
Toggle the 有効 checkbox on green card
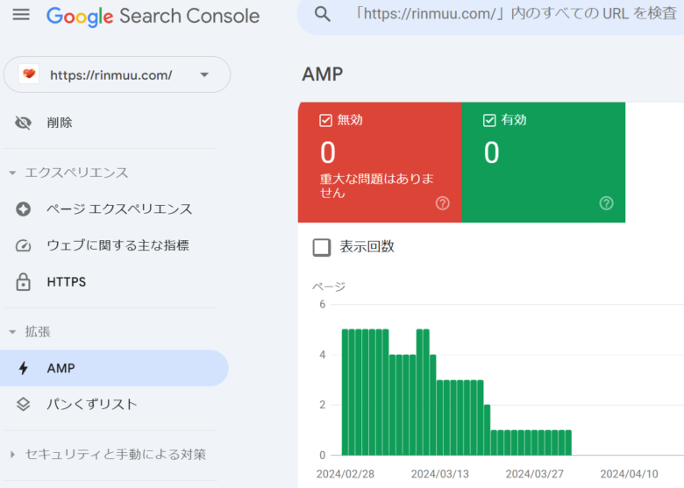click(x=489, y=120)
